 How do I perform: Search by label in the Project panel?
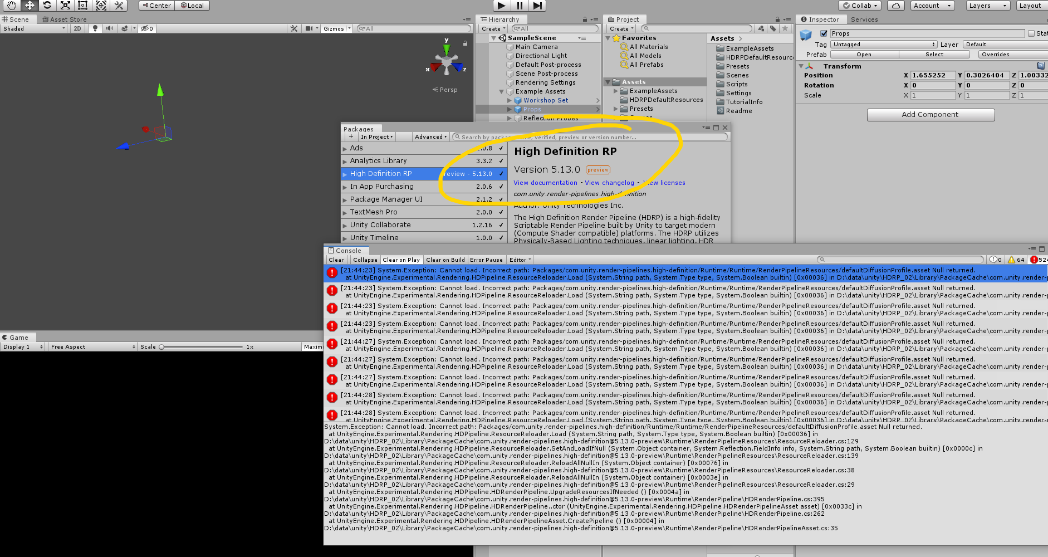click(773, 28)
